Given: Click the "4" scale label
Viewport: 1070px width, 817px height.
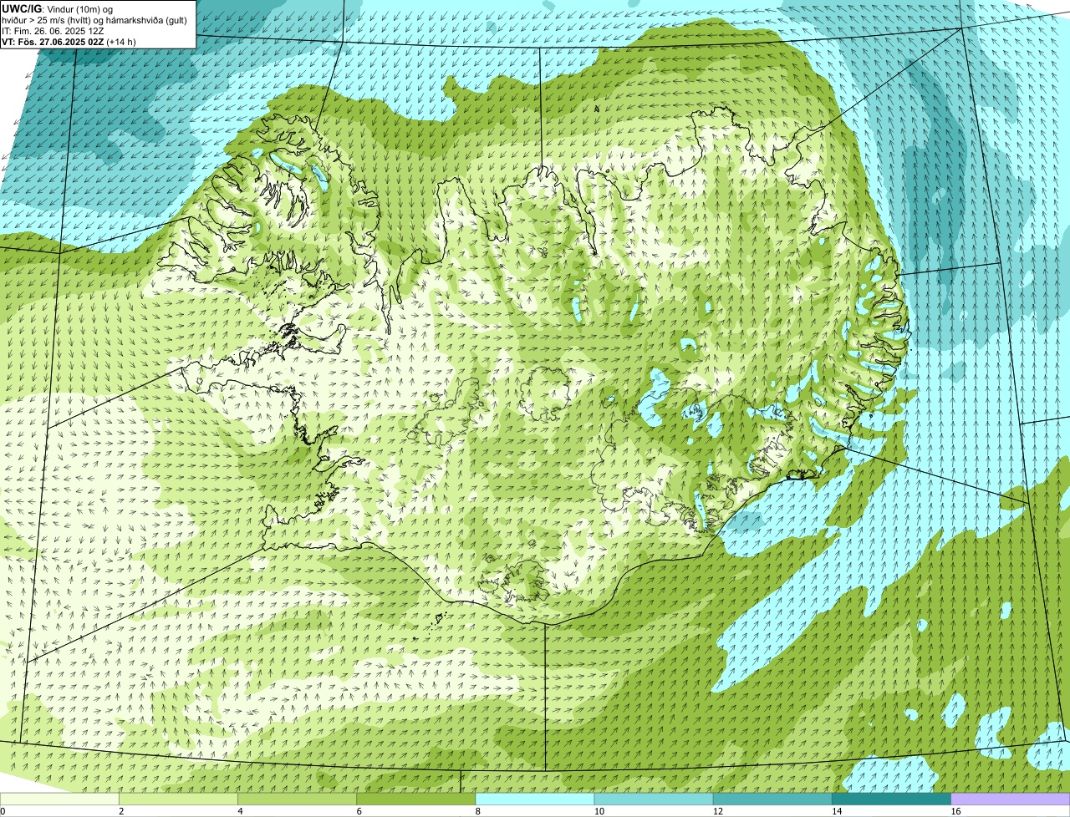Looking at the screenshot, I should (x=240, y=811).
